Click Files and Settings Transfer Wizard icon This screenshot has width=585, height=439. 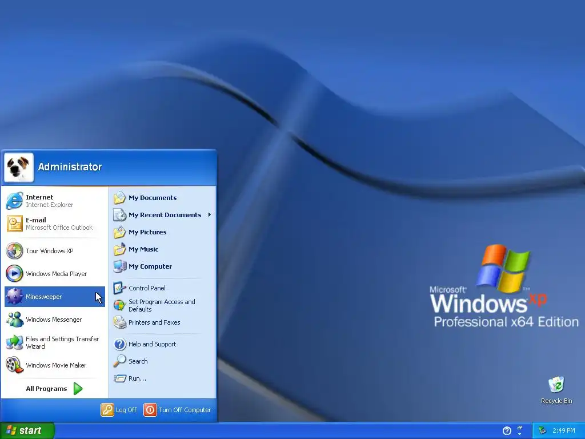pyautogui.click(x=14, y=342)
